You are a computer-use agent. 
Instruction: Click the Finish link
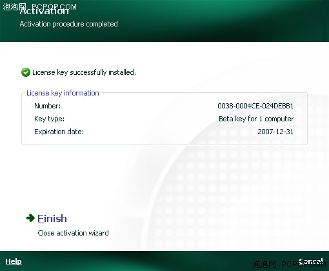pyautogui.click(x=52, y=219)
